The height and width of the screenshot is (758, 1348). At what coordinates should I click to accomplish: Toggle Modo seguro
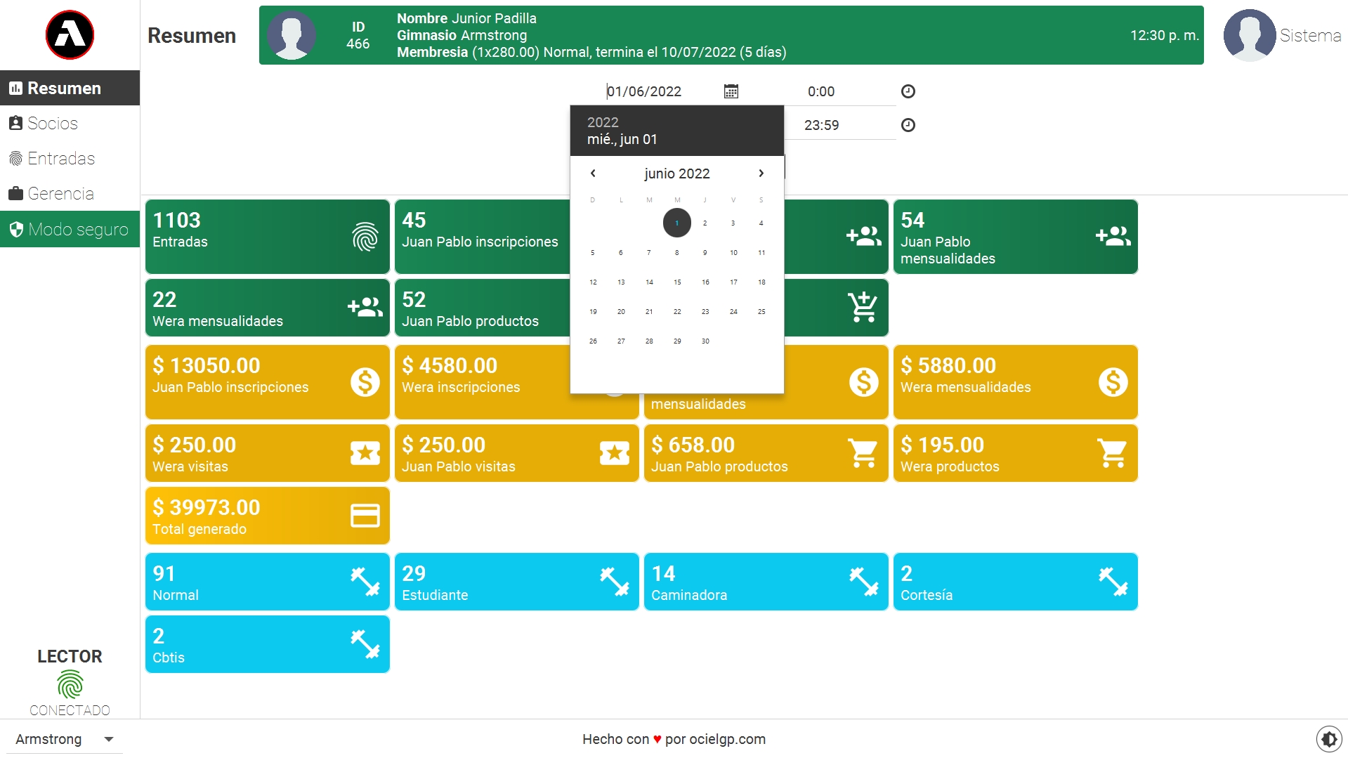pyautogui.click(x=70, y=229)
